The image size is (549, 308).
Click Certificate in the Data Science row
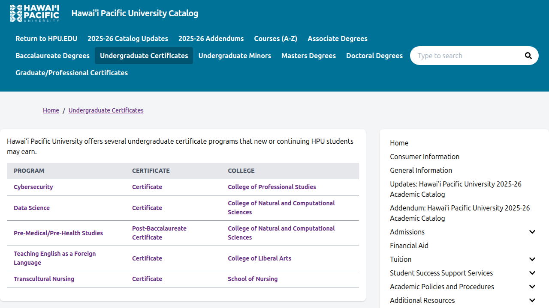147,208
